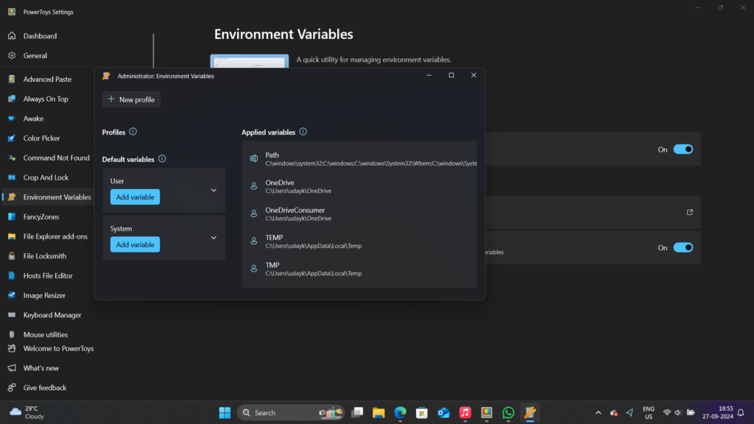Click the FancyZones sidebar icon

click(12, 217)
